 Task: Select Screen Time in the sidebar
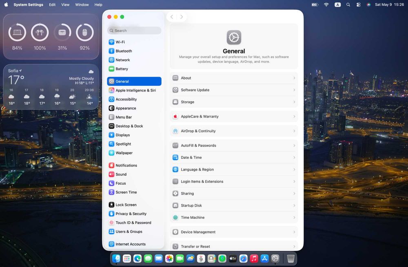click(134, 192)
